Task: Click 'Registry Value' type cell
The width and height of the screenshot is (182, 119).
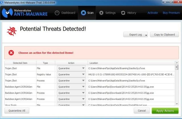Action: (x=44, y=74)
